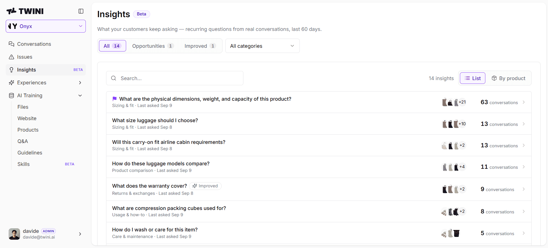
Task: Expand davide account menu chevron
Action: pos(80,234)
